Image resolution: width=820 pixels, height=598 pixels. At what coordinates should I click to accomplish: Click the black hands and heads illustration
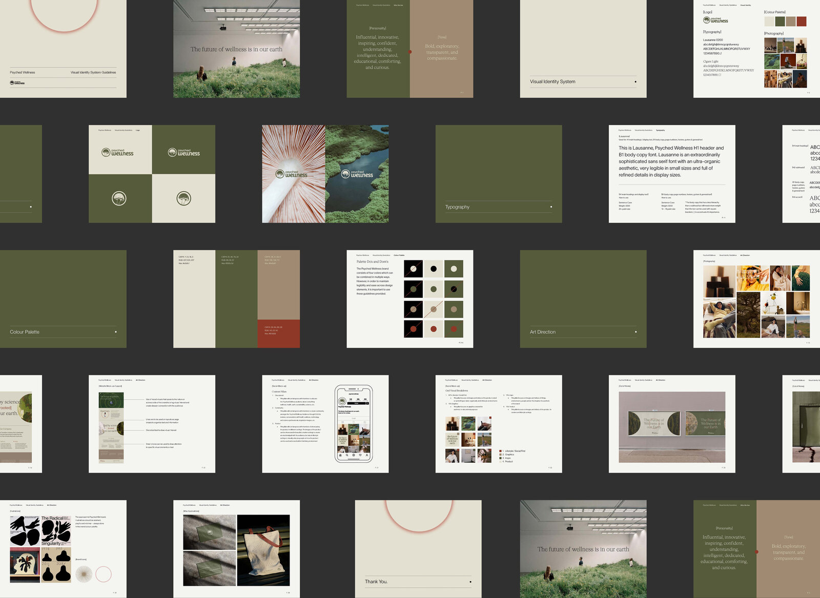click(25, 531)
